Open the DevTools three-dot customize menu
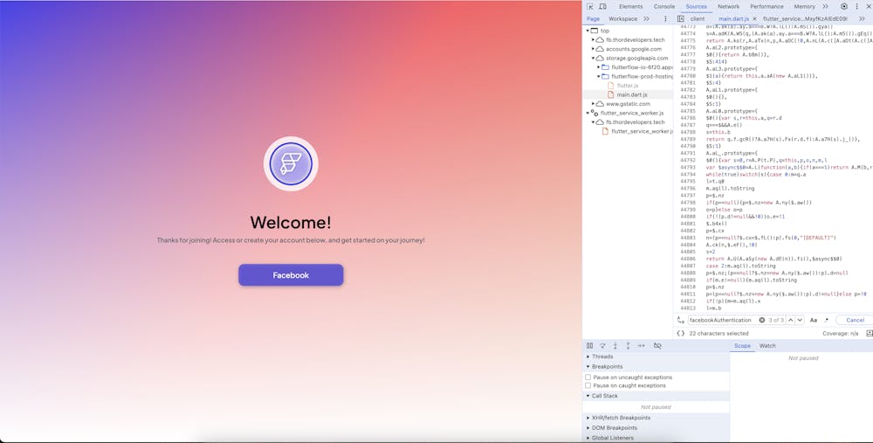Image resolution: width=873 pixels, height=443 pixels. (857, 7)
